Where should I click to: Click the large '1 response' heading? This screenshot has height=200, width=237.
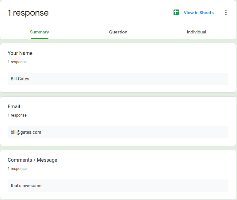28,13
